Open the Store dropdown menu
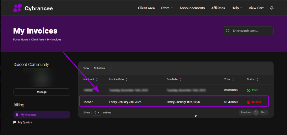This screenshot has height=135, width=287. tap(167, 8)
